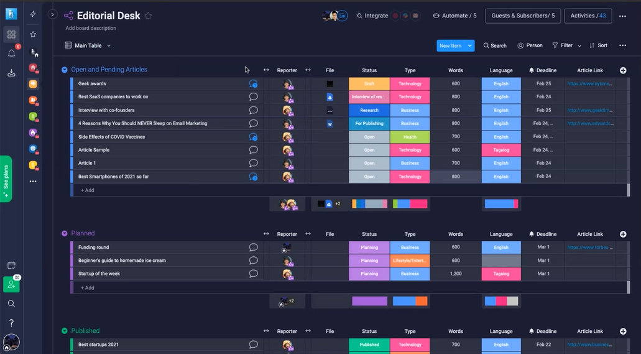641x354 pixels.
Task: Click the Activities / 43 button
Action: [x=588, y=16]
